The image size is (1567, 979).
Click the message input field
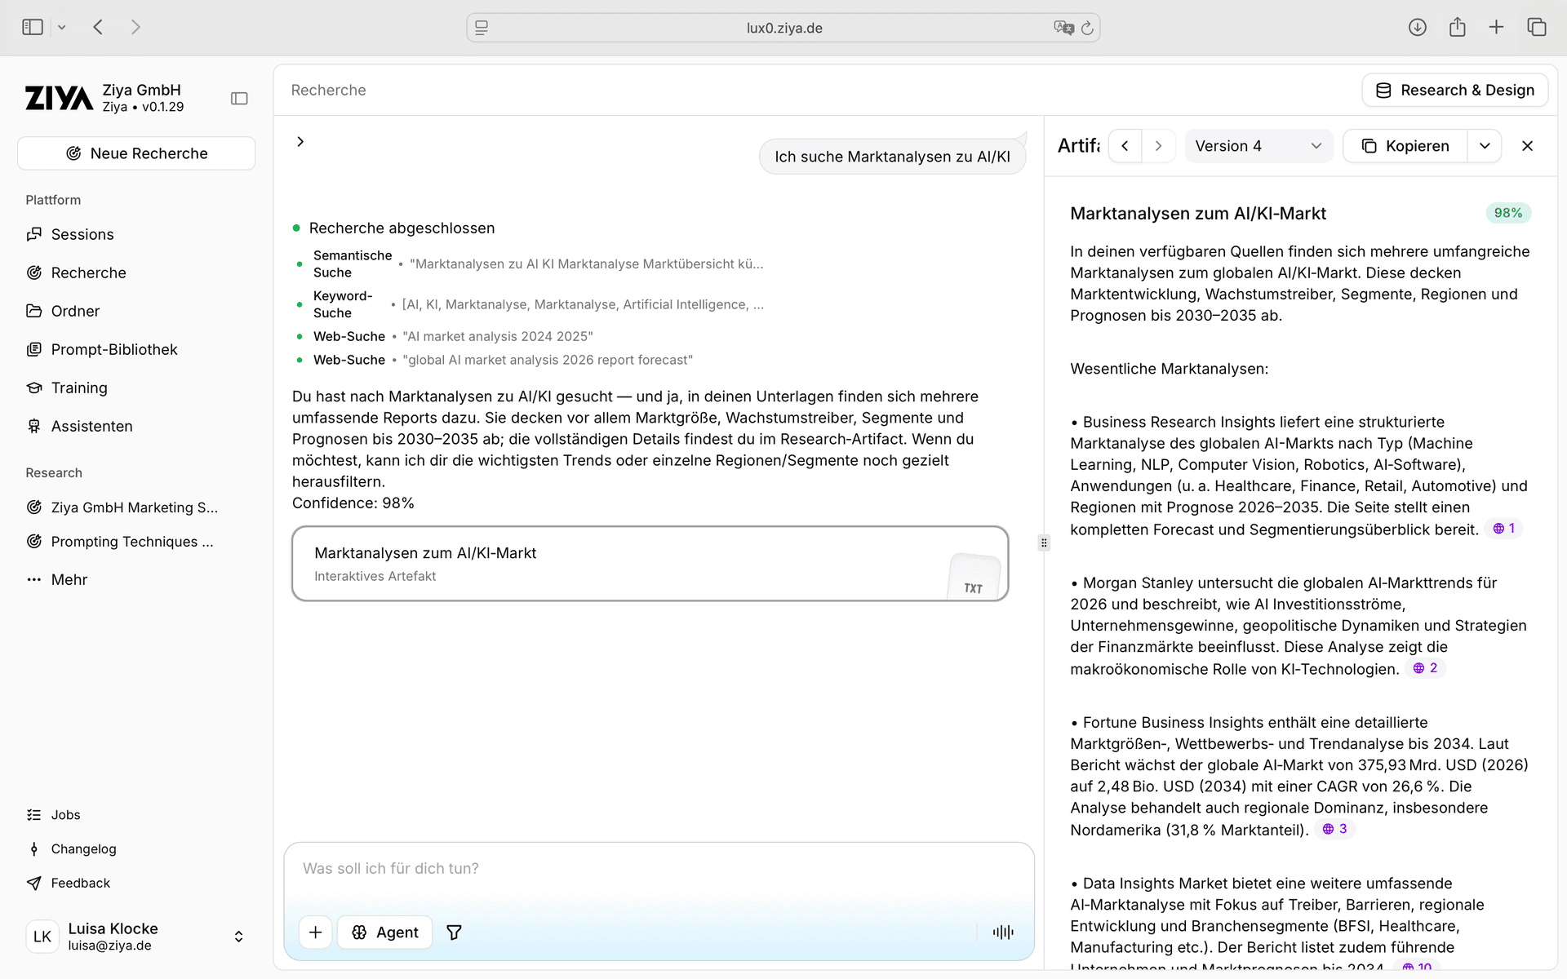click(x=571, y=868)
